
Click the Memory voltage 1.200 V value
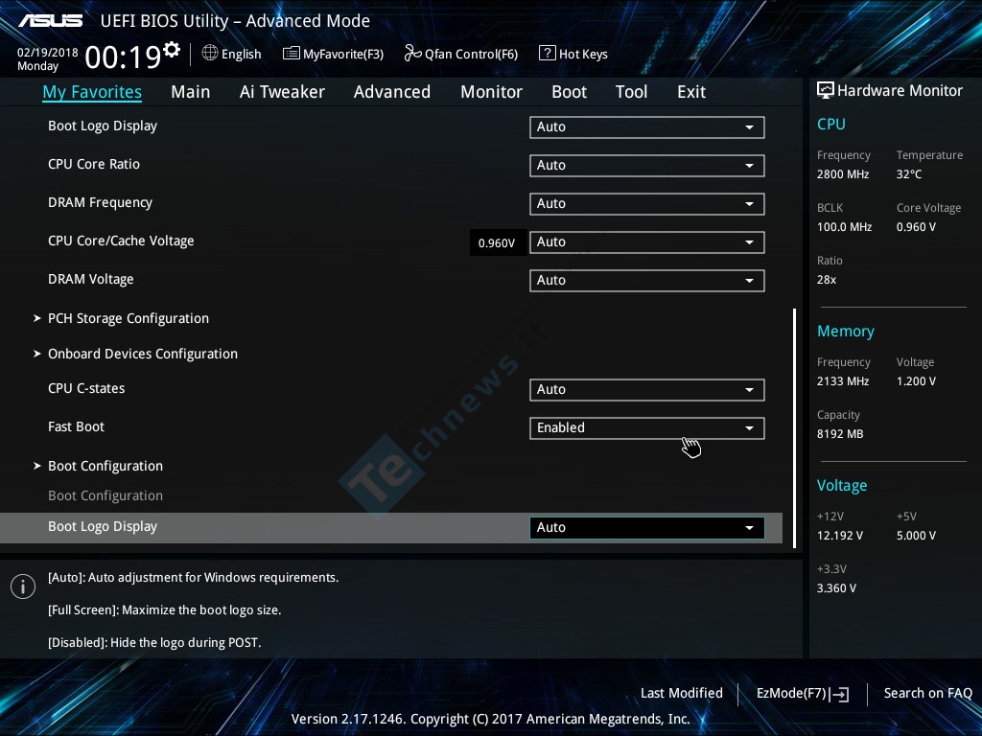[x=916, y=381]
